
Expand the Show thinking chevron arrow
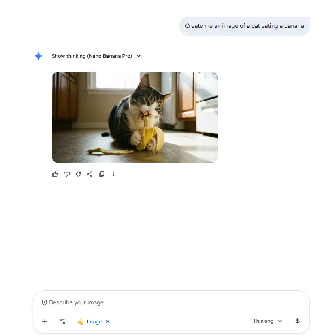(139, 56)
